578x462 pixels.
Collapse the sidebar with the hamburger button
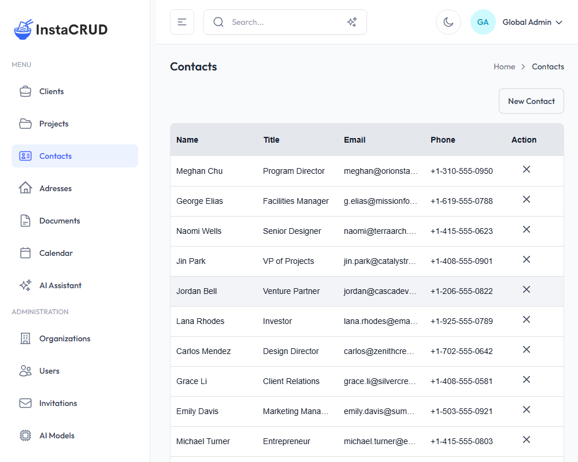click(182, 22)
